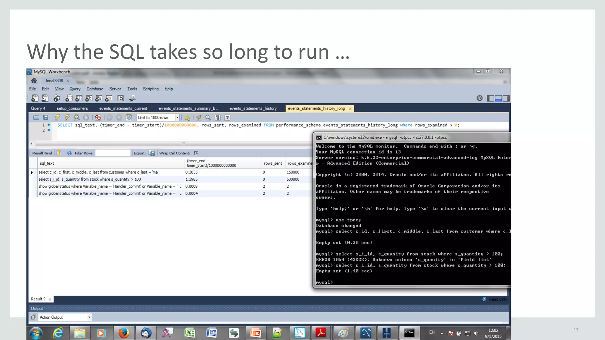
Task: Switch to events_statements_current tab
Action: point(123,108)
